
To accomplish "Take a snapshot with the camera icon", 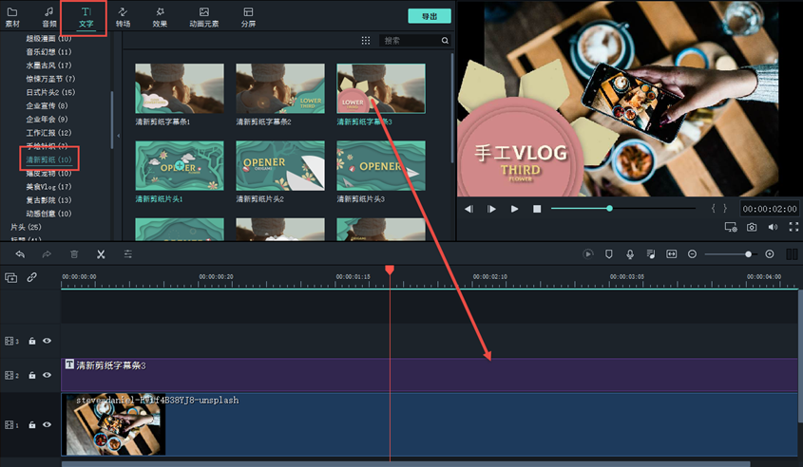I will 752,228.
